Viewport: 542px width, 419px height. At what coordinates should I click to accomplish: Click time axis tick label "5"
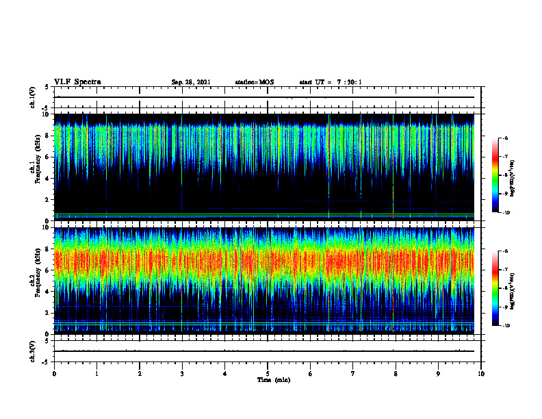(268, 374)
